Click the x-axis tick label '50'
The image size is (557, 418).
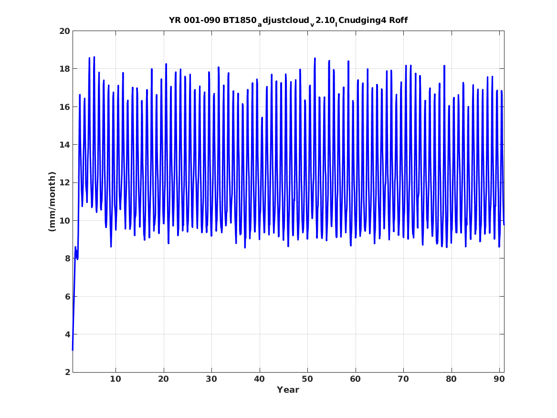pos(307,379)
